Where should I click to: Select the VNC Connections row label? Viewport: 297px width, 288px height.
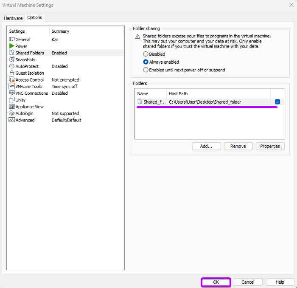pyautogui.click(x=32, y=93)
